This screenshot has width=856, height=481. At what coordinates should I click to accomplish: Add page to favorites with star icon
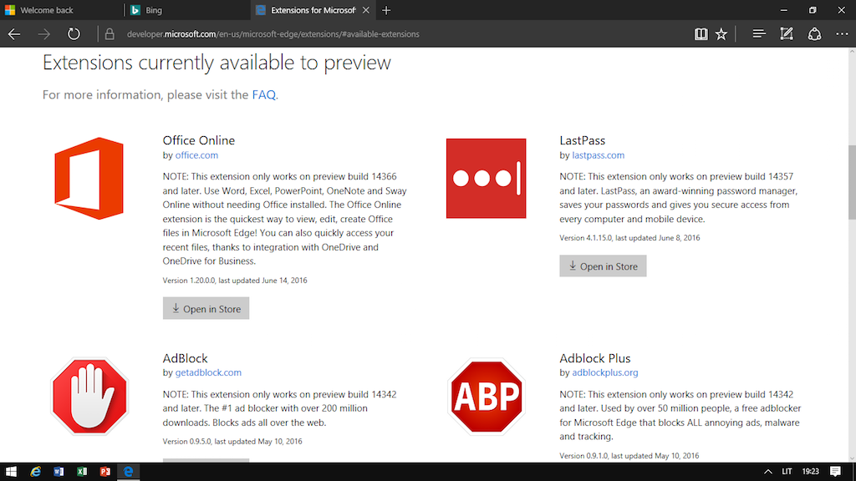click(721, 34)
